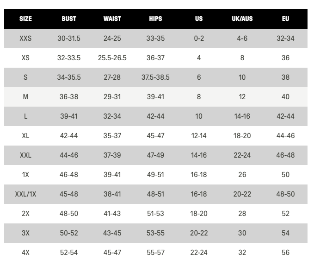
Task: Select the 3X size label
Action: (25, 233)
